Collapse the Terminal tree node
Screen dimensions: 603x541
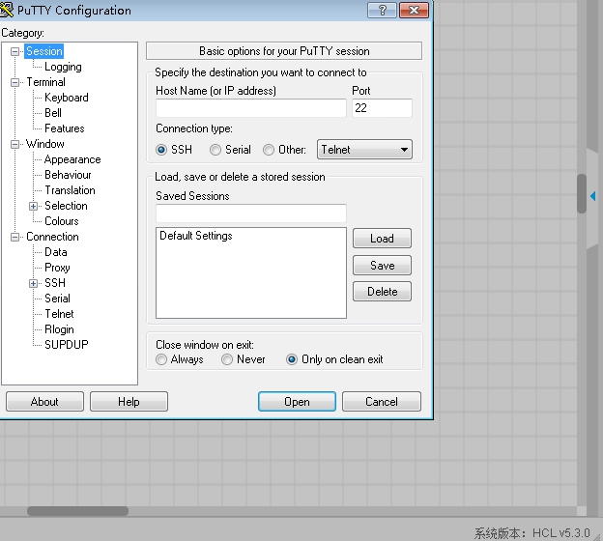point(14,82)
